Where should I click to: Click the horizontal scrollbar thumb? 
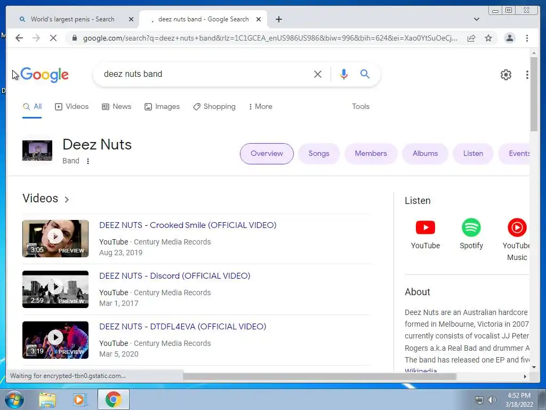320,376
